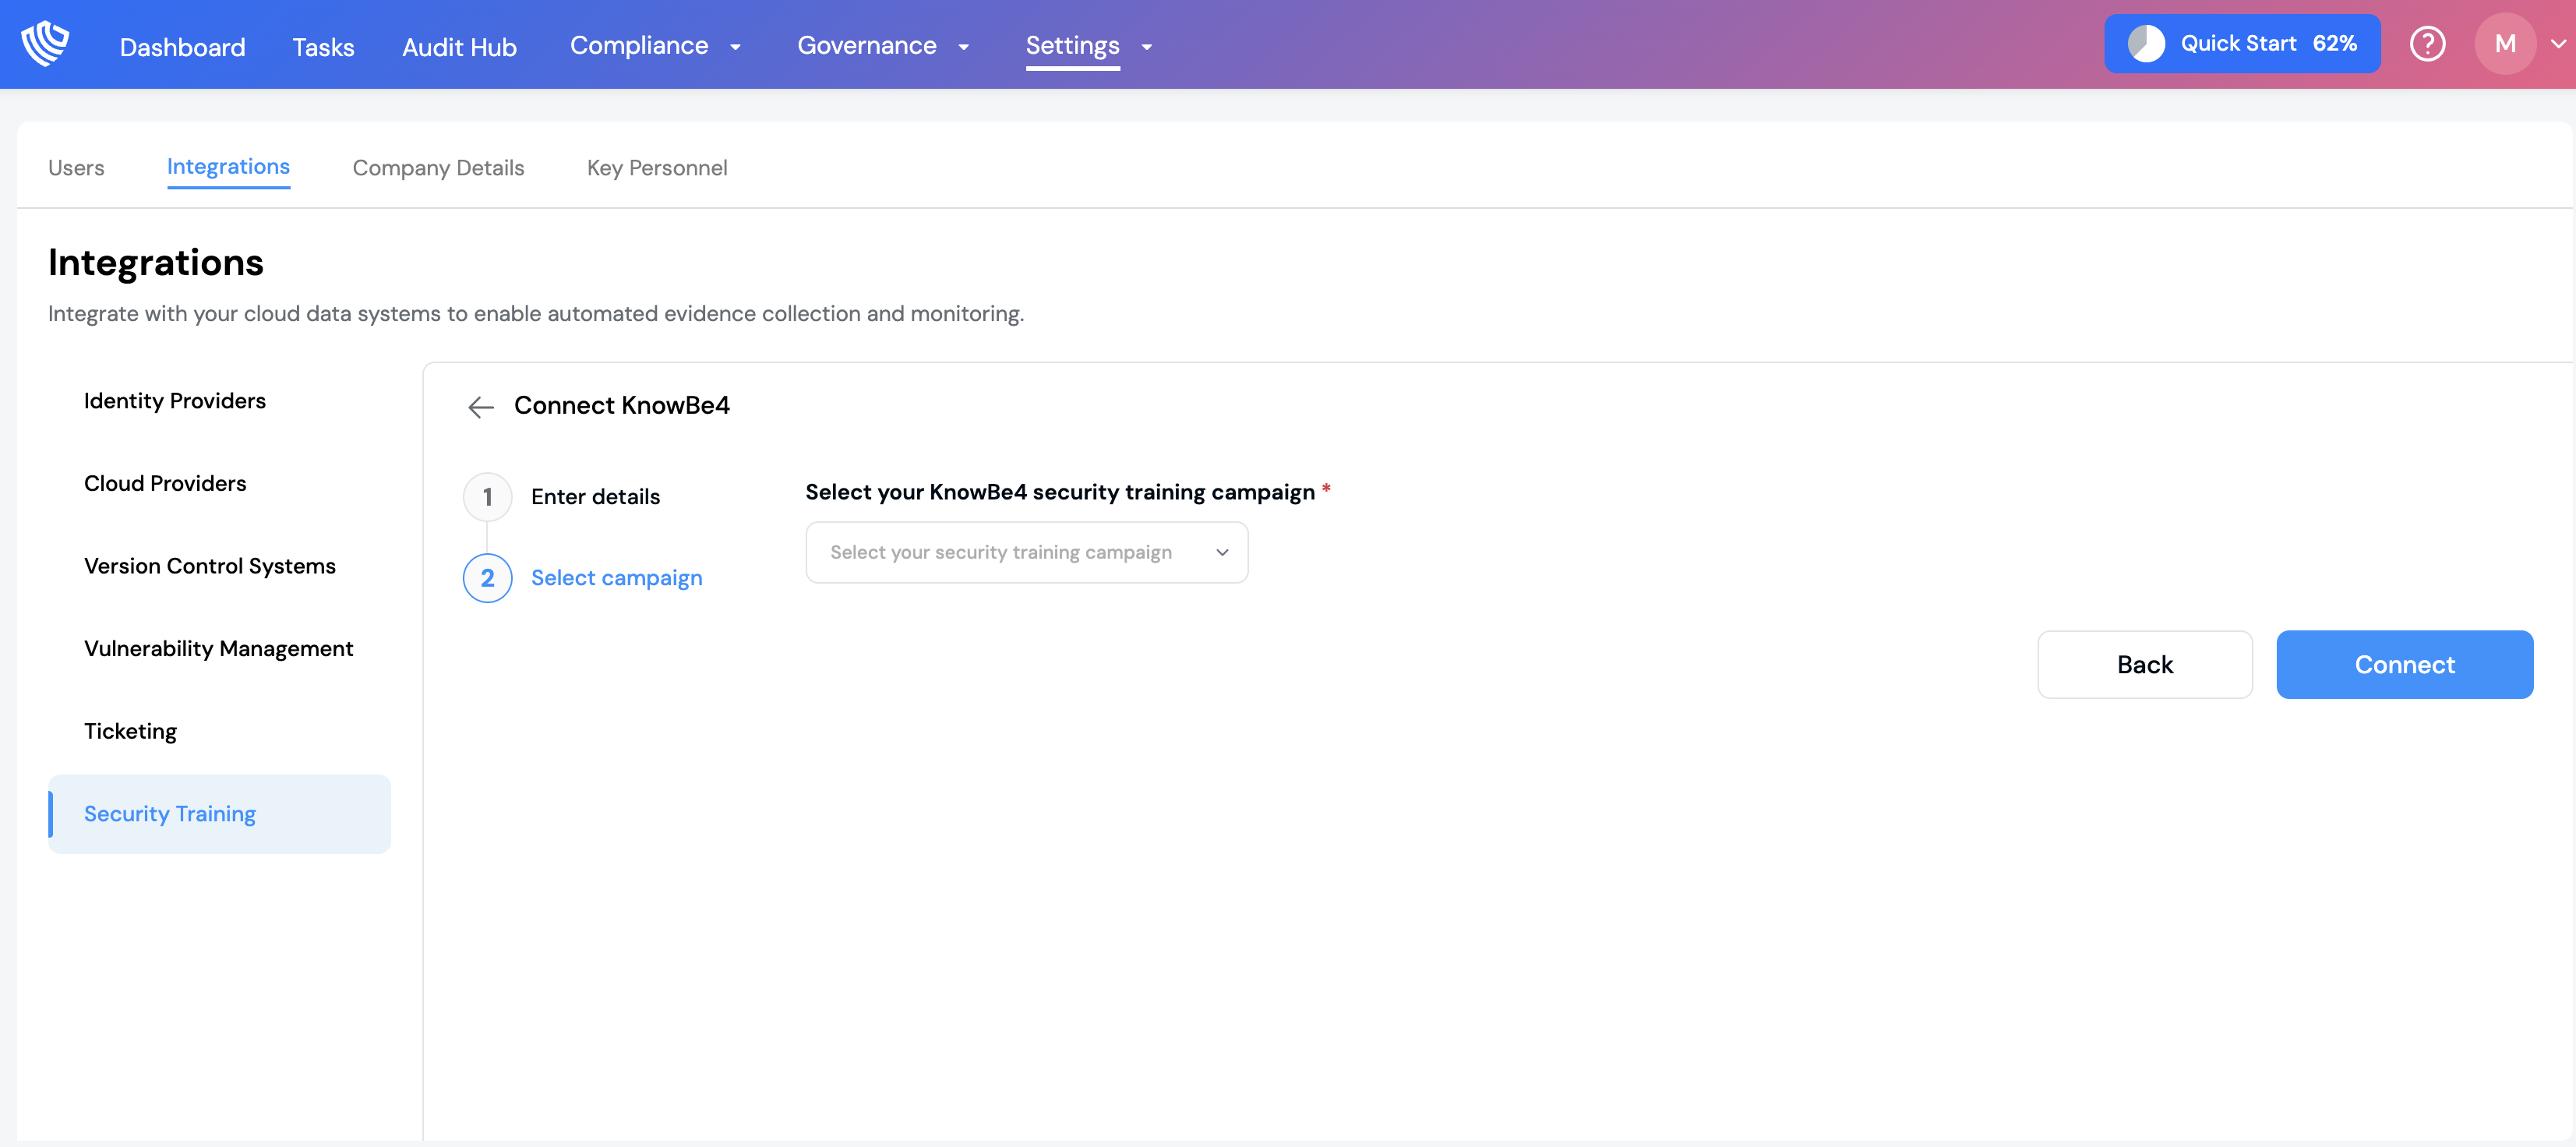The width and height of the screenshot is (2576, 1147).
Task: Click the step 1 circle
Action: pos(487,497)
